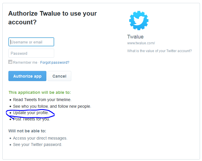Click the Authorize Twalue heading
Image resolution: width=202 pixels, height=161 pixels.
click(52, 18)
